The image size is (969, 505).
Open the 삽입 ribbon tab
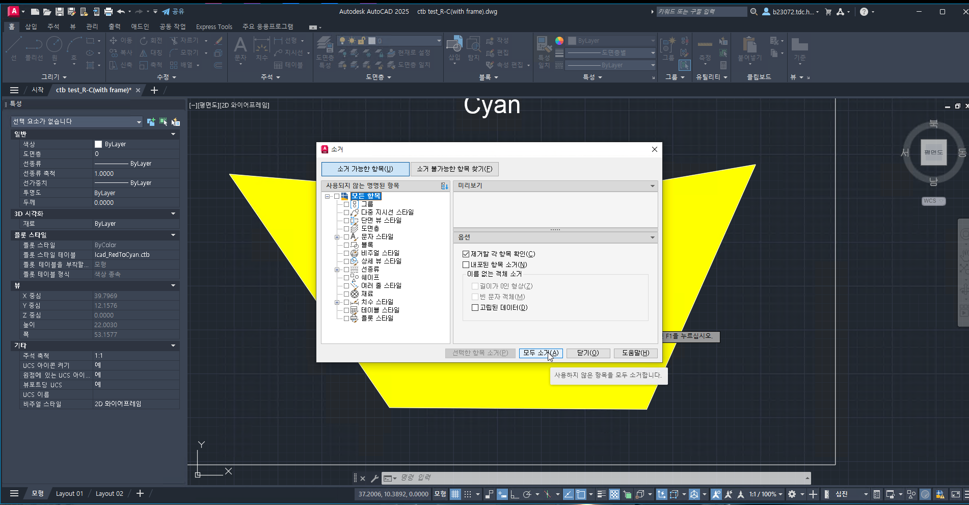pyautogui.click(x=31, y=26)
